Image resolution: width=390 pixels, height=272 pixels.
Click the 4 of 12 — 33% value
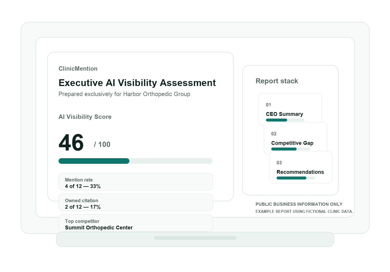point(83,186)
